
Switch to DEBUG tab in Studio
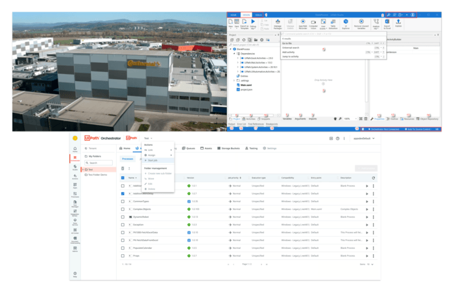pyautogui.click(x=258, y=15)
